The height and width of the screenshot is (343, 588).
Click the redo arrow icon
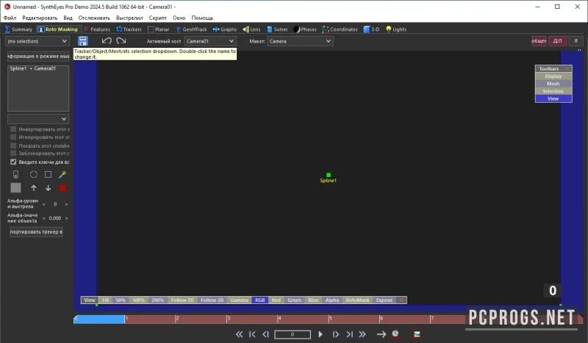121,41
